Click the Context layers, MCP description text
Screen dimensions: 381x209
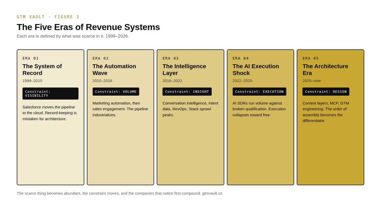(x=326, y=112)
